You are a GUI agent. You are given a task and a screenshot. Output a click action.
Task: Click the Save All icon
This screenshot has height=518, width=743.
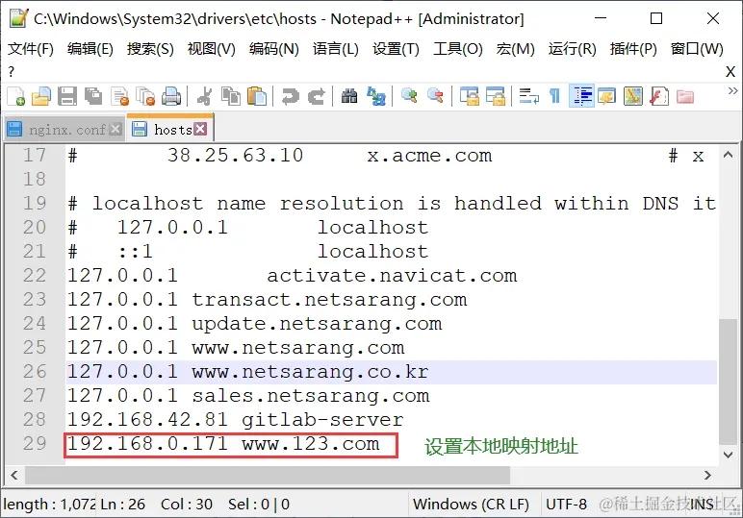93,96
